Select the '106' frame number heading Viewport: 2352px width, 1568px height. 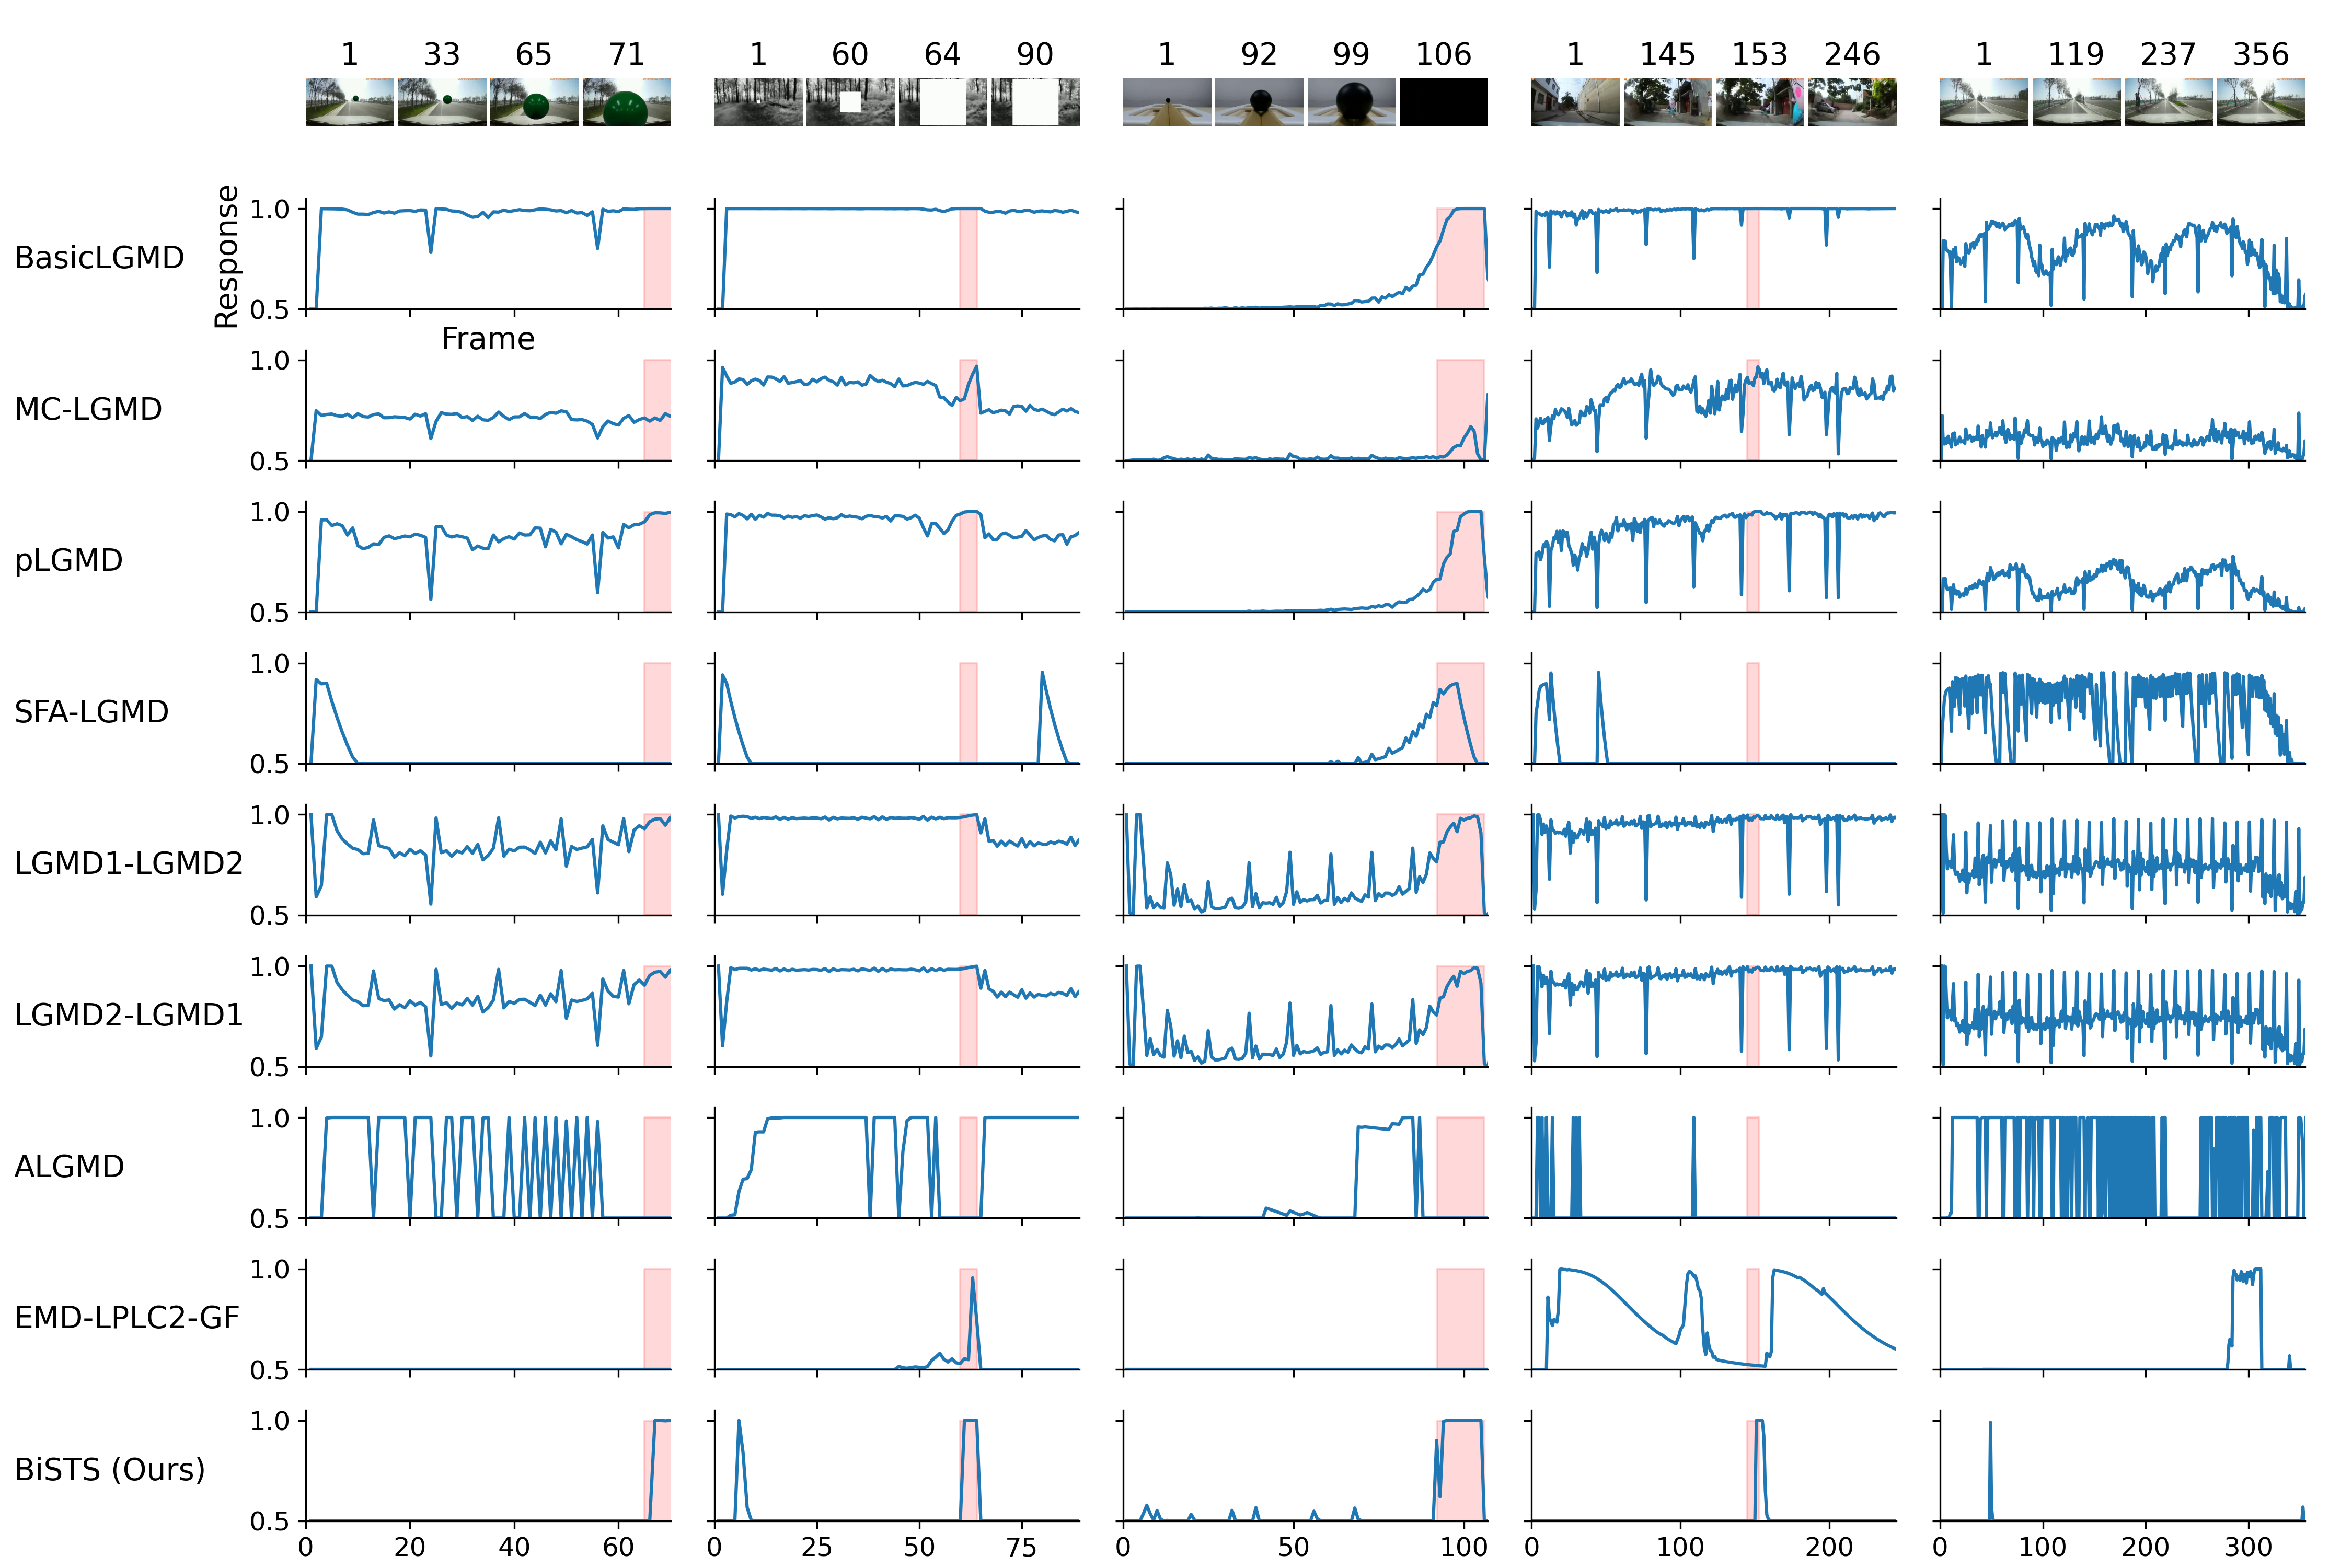tap(1444, 55)
